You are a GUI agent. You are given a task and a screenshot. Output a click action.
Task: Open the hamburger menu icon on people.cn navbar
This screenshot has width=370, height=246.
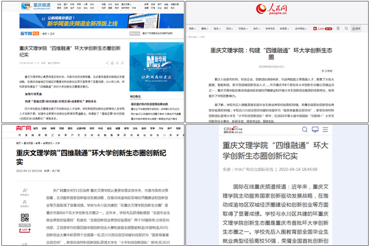[x=339, y=28]
